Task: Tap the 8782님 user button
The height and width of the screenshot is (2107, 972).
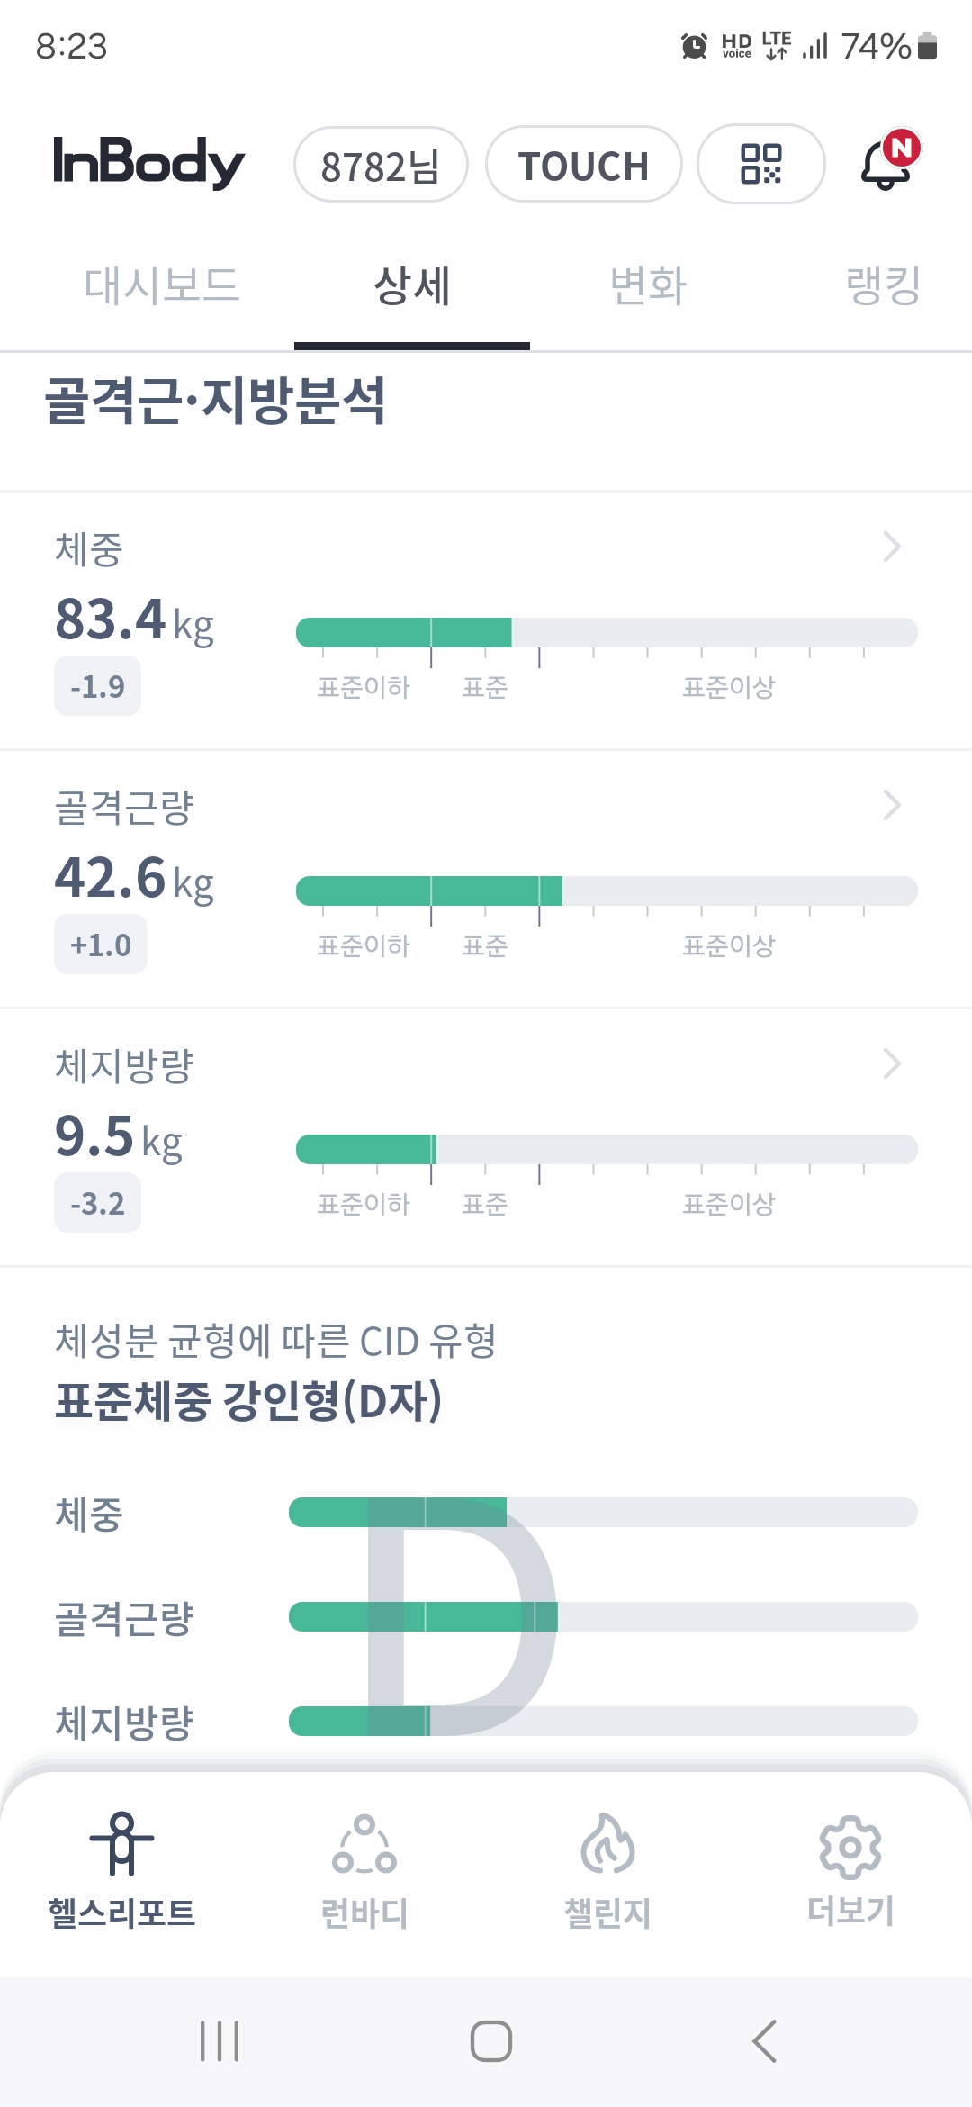Action: pos(381,165)
